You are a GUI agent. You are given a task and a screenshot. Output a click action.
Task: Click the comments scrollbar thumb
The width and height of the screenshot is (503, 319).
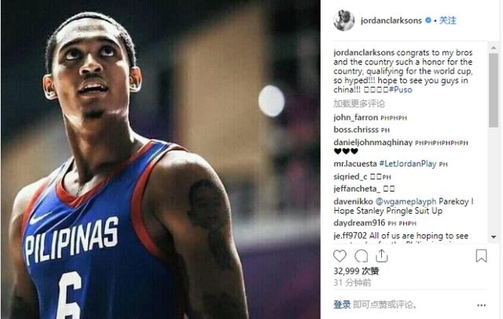click(x=494, y=90)
